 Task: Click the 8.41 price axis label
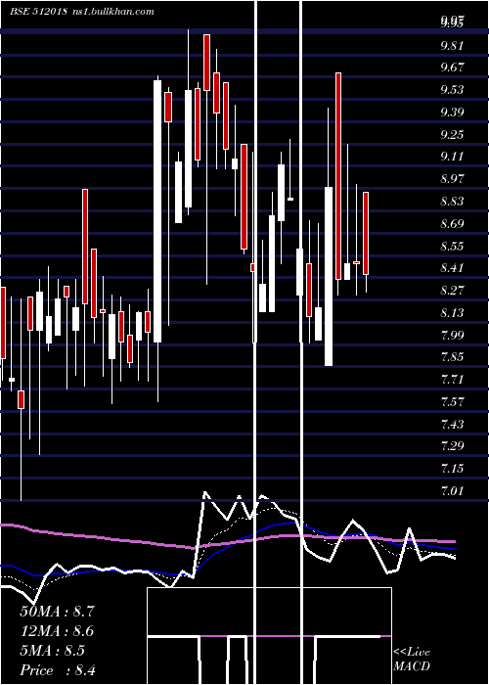[452, 268]
